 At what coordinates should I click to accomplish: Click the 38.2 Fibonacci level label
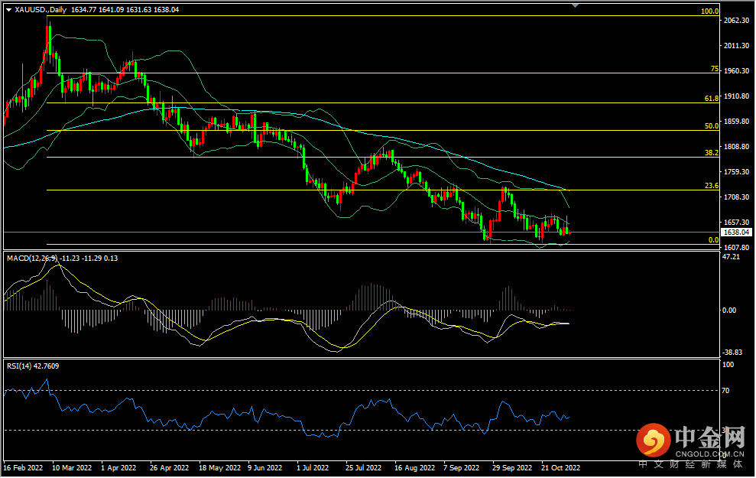[711, 153]
